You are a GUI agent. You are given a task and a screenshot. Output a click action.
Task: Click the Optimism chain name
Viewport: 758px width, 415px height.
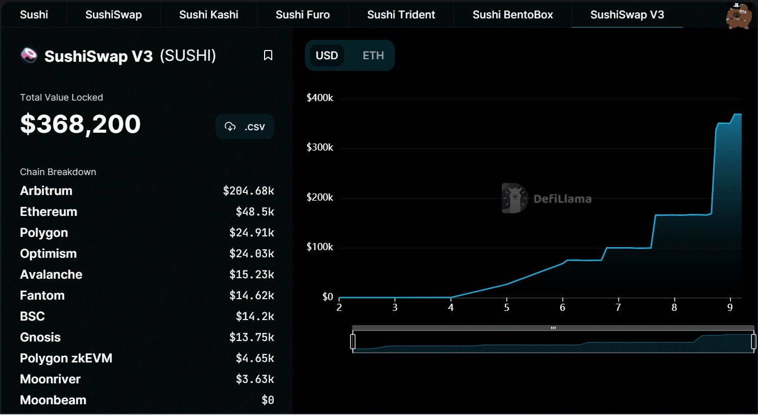click(x=48, y=254)
